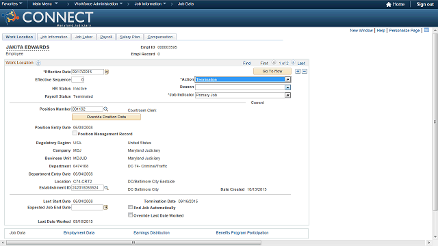Show next row arrow beside Last
Viewport: 438px width, 246px height.
point(293,63)
